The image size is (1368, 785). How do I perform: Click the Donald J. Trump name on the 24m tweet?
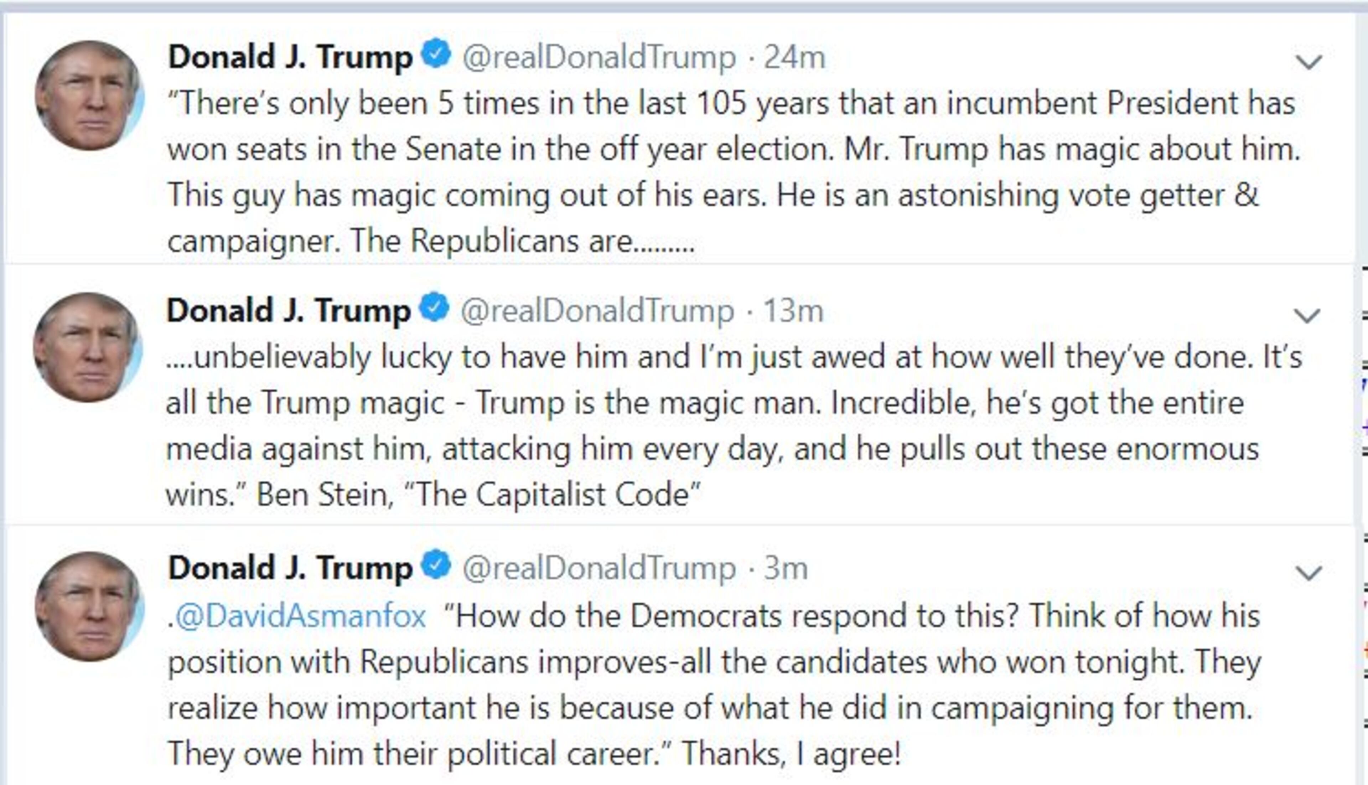tap(290, 57)
